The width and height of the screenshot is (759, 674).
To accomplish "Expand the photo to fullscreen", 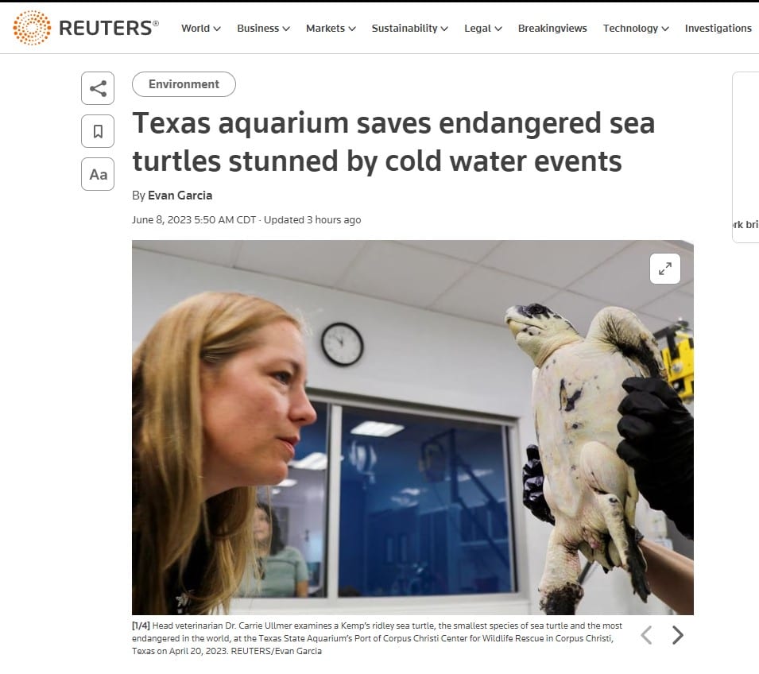I will click(664, 269).
